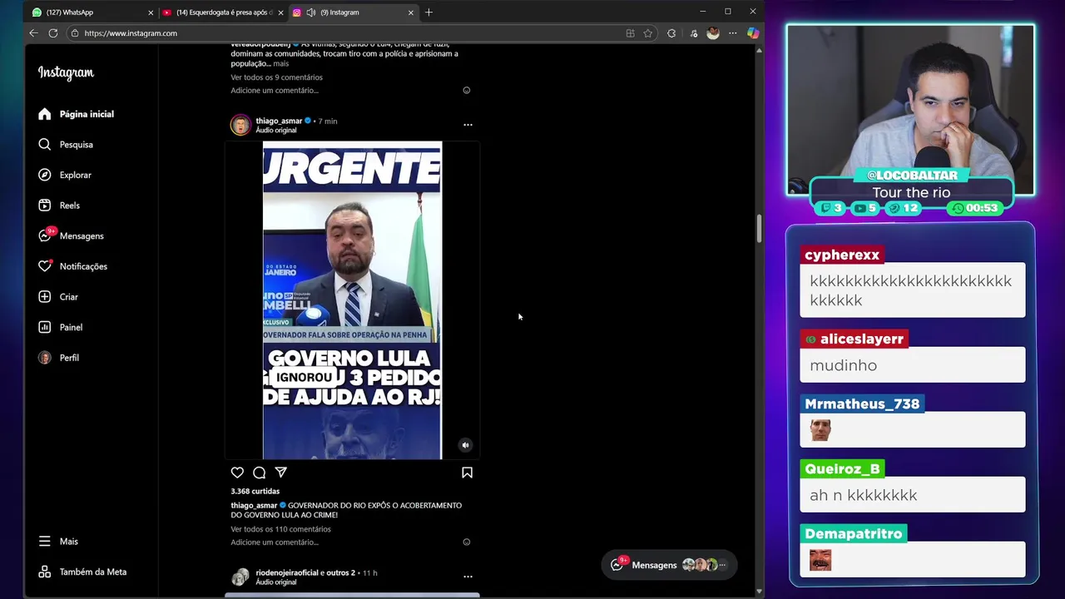Open floating Mensagens chat button
Viewport: 1065px width, 599px height.
click(x=668, y=565)
